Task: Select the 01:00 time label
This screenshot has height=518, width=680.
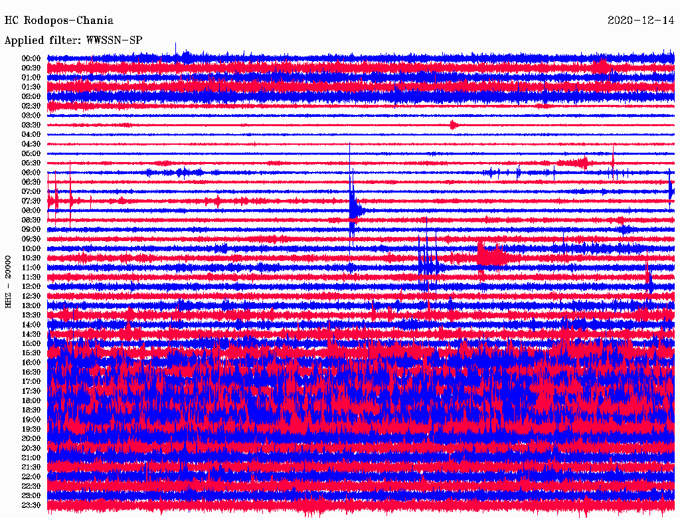Action: point(31,77)
